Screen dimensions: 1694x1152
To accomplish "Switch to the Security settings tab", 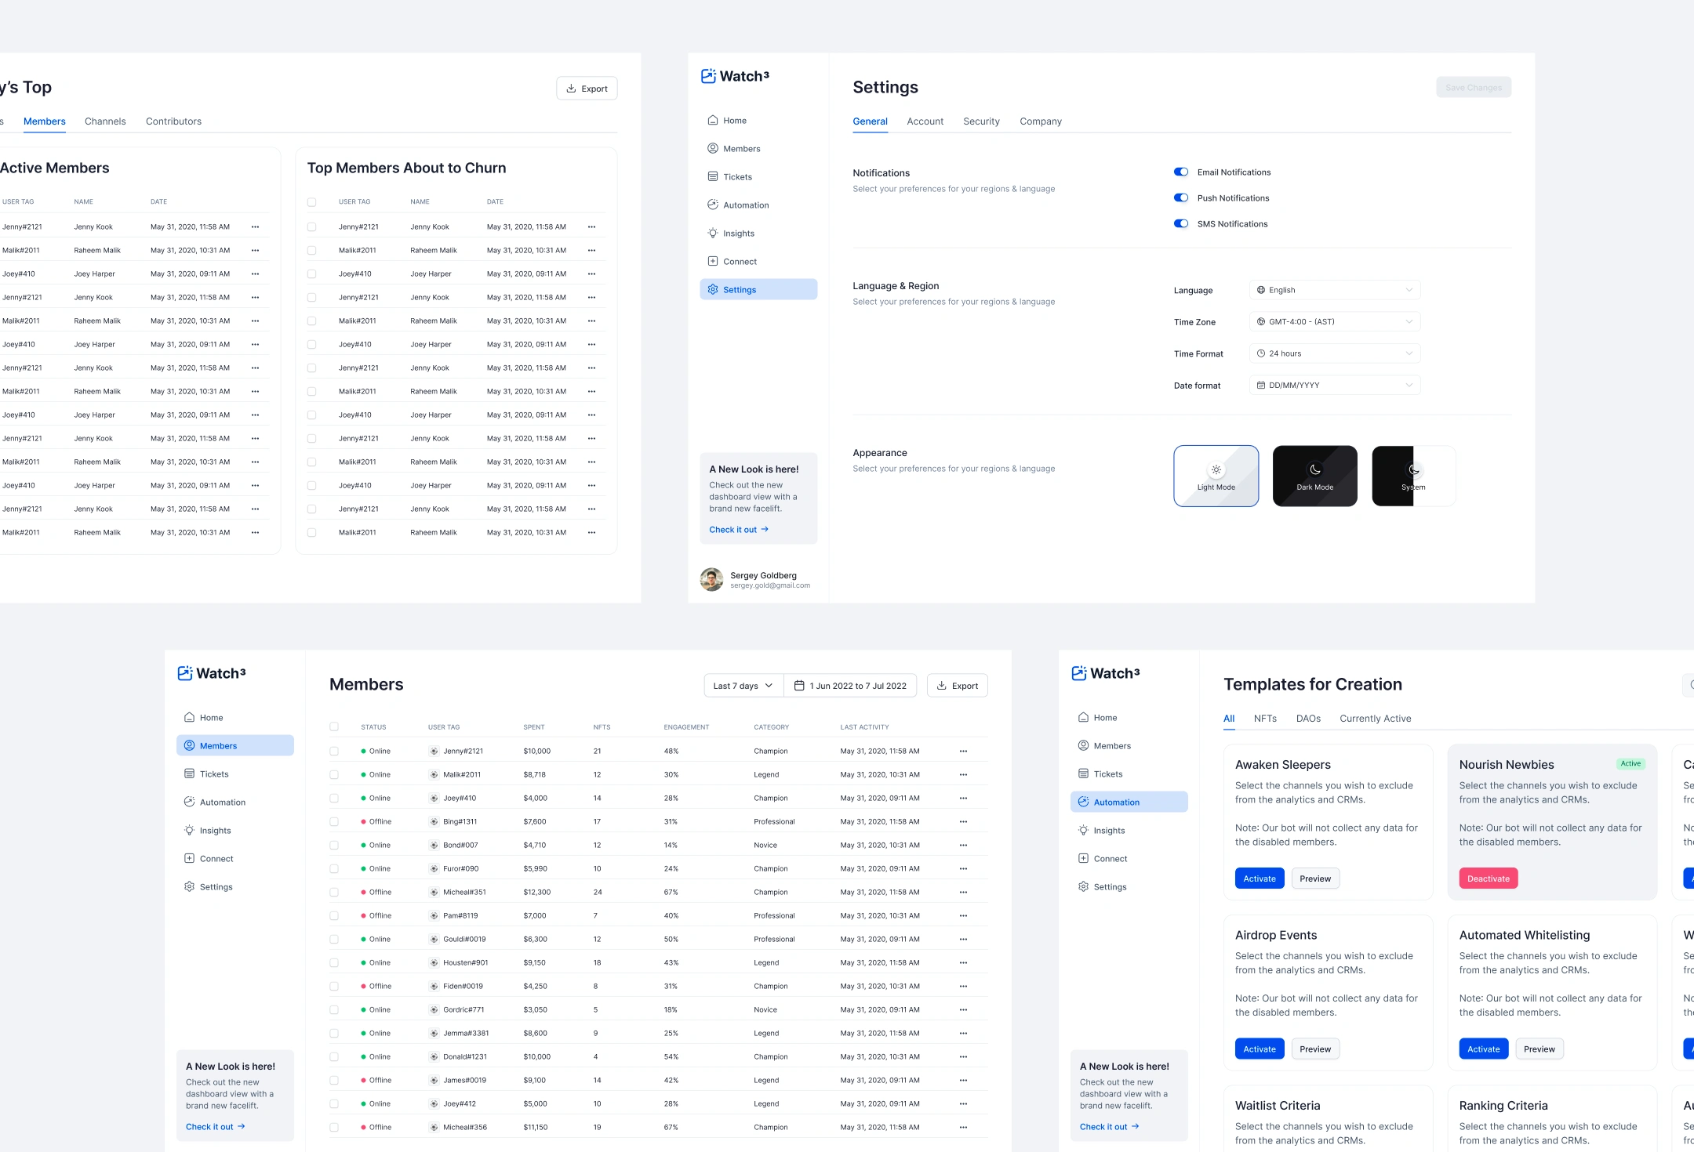I will [x=981, y=121].
